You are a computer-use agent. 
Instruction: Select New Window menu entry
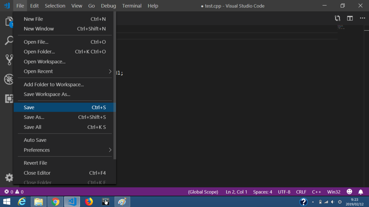click(65, 29)
